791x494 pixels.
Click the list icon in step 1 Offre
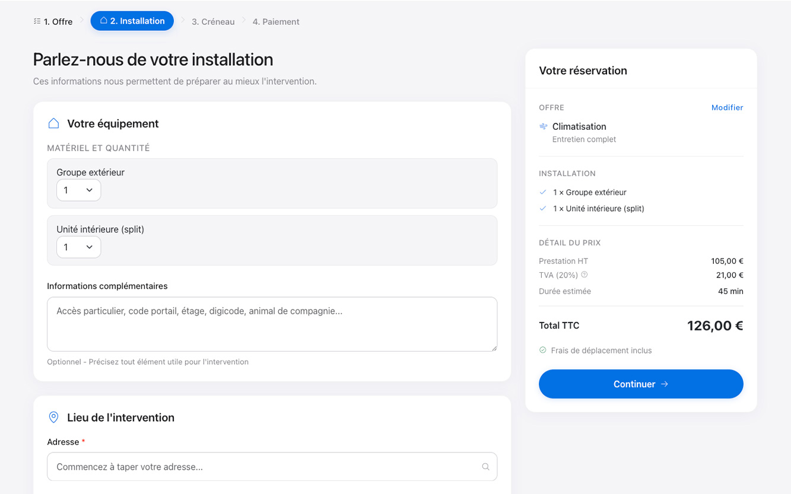tap(37, 21)
